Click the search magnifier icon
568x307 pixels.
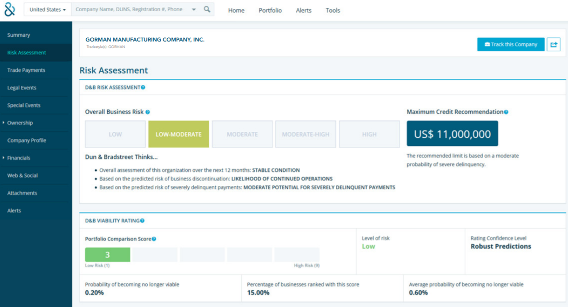(x=207, y=9)
